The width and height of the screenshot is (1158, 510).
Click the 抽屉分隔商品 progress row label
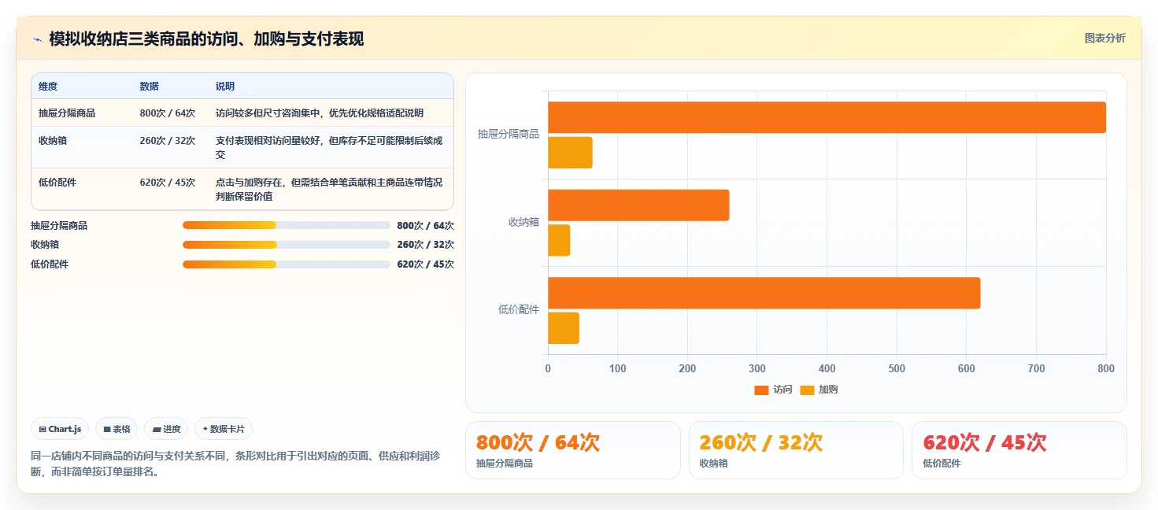tap(59, 225)
